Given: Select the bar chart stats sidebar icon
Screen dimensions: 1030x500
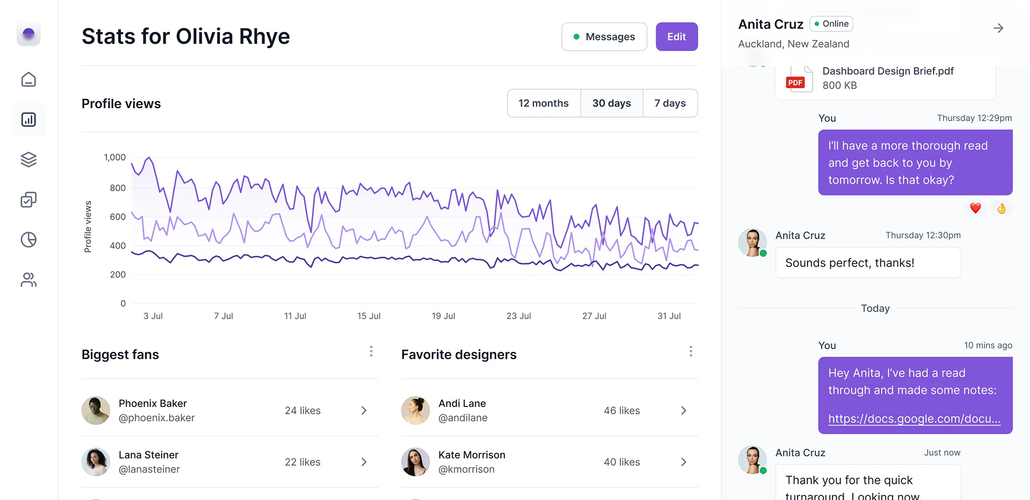Looking at the screenshot, I should point(28,120).
